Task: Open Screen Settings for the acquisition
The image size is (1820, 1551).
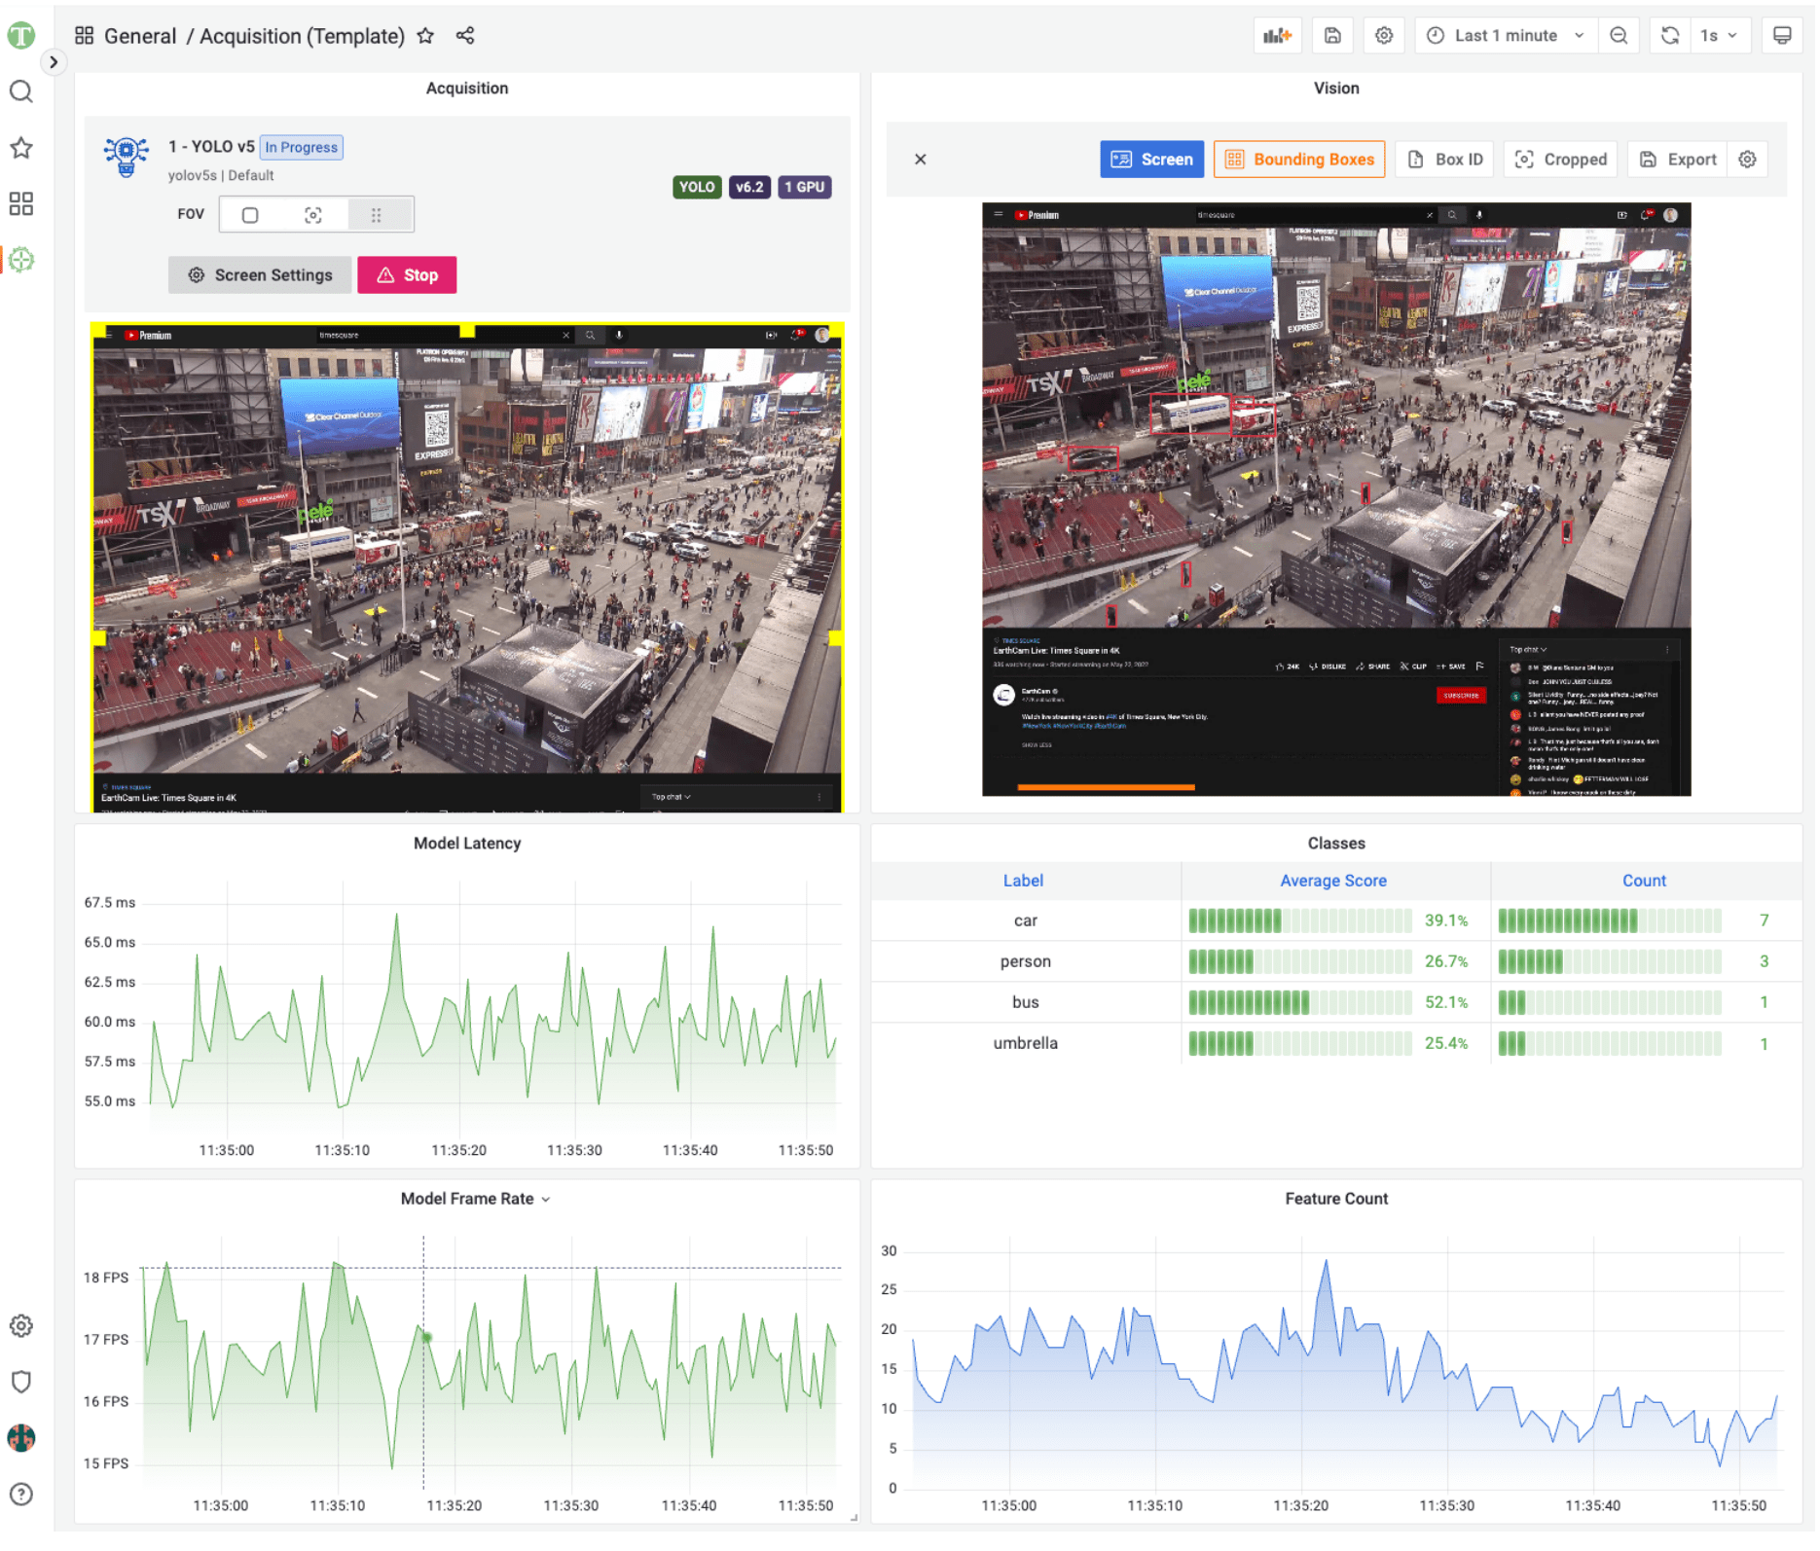Action: 259,274
